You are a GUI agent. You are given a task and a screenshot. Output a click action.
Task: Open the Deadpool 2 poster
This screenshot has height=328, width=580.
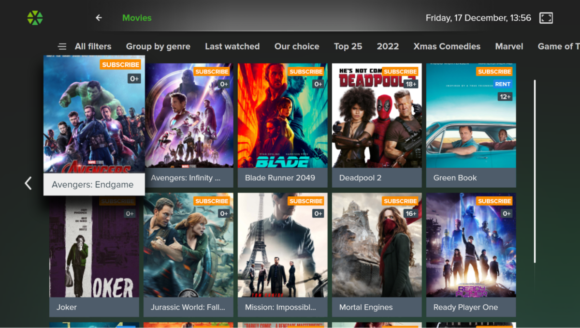[377, 116]
